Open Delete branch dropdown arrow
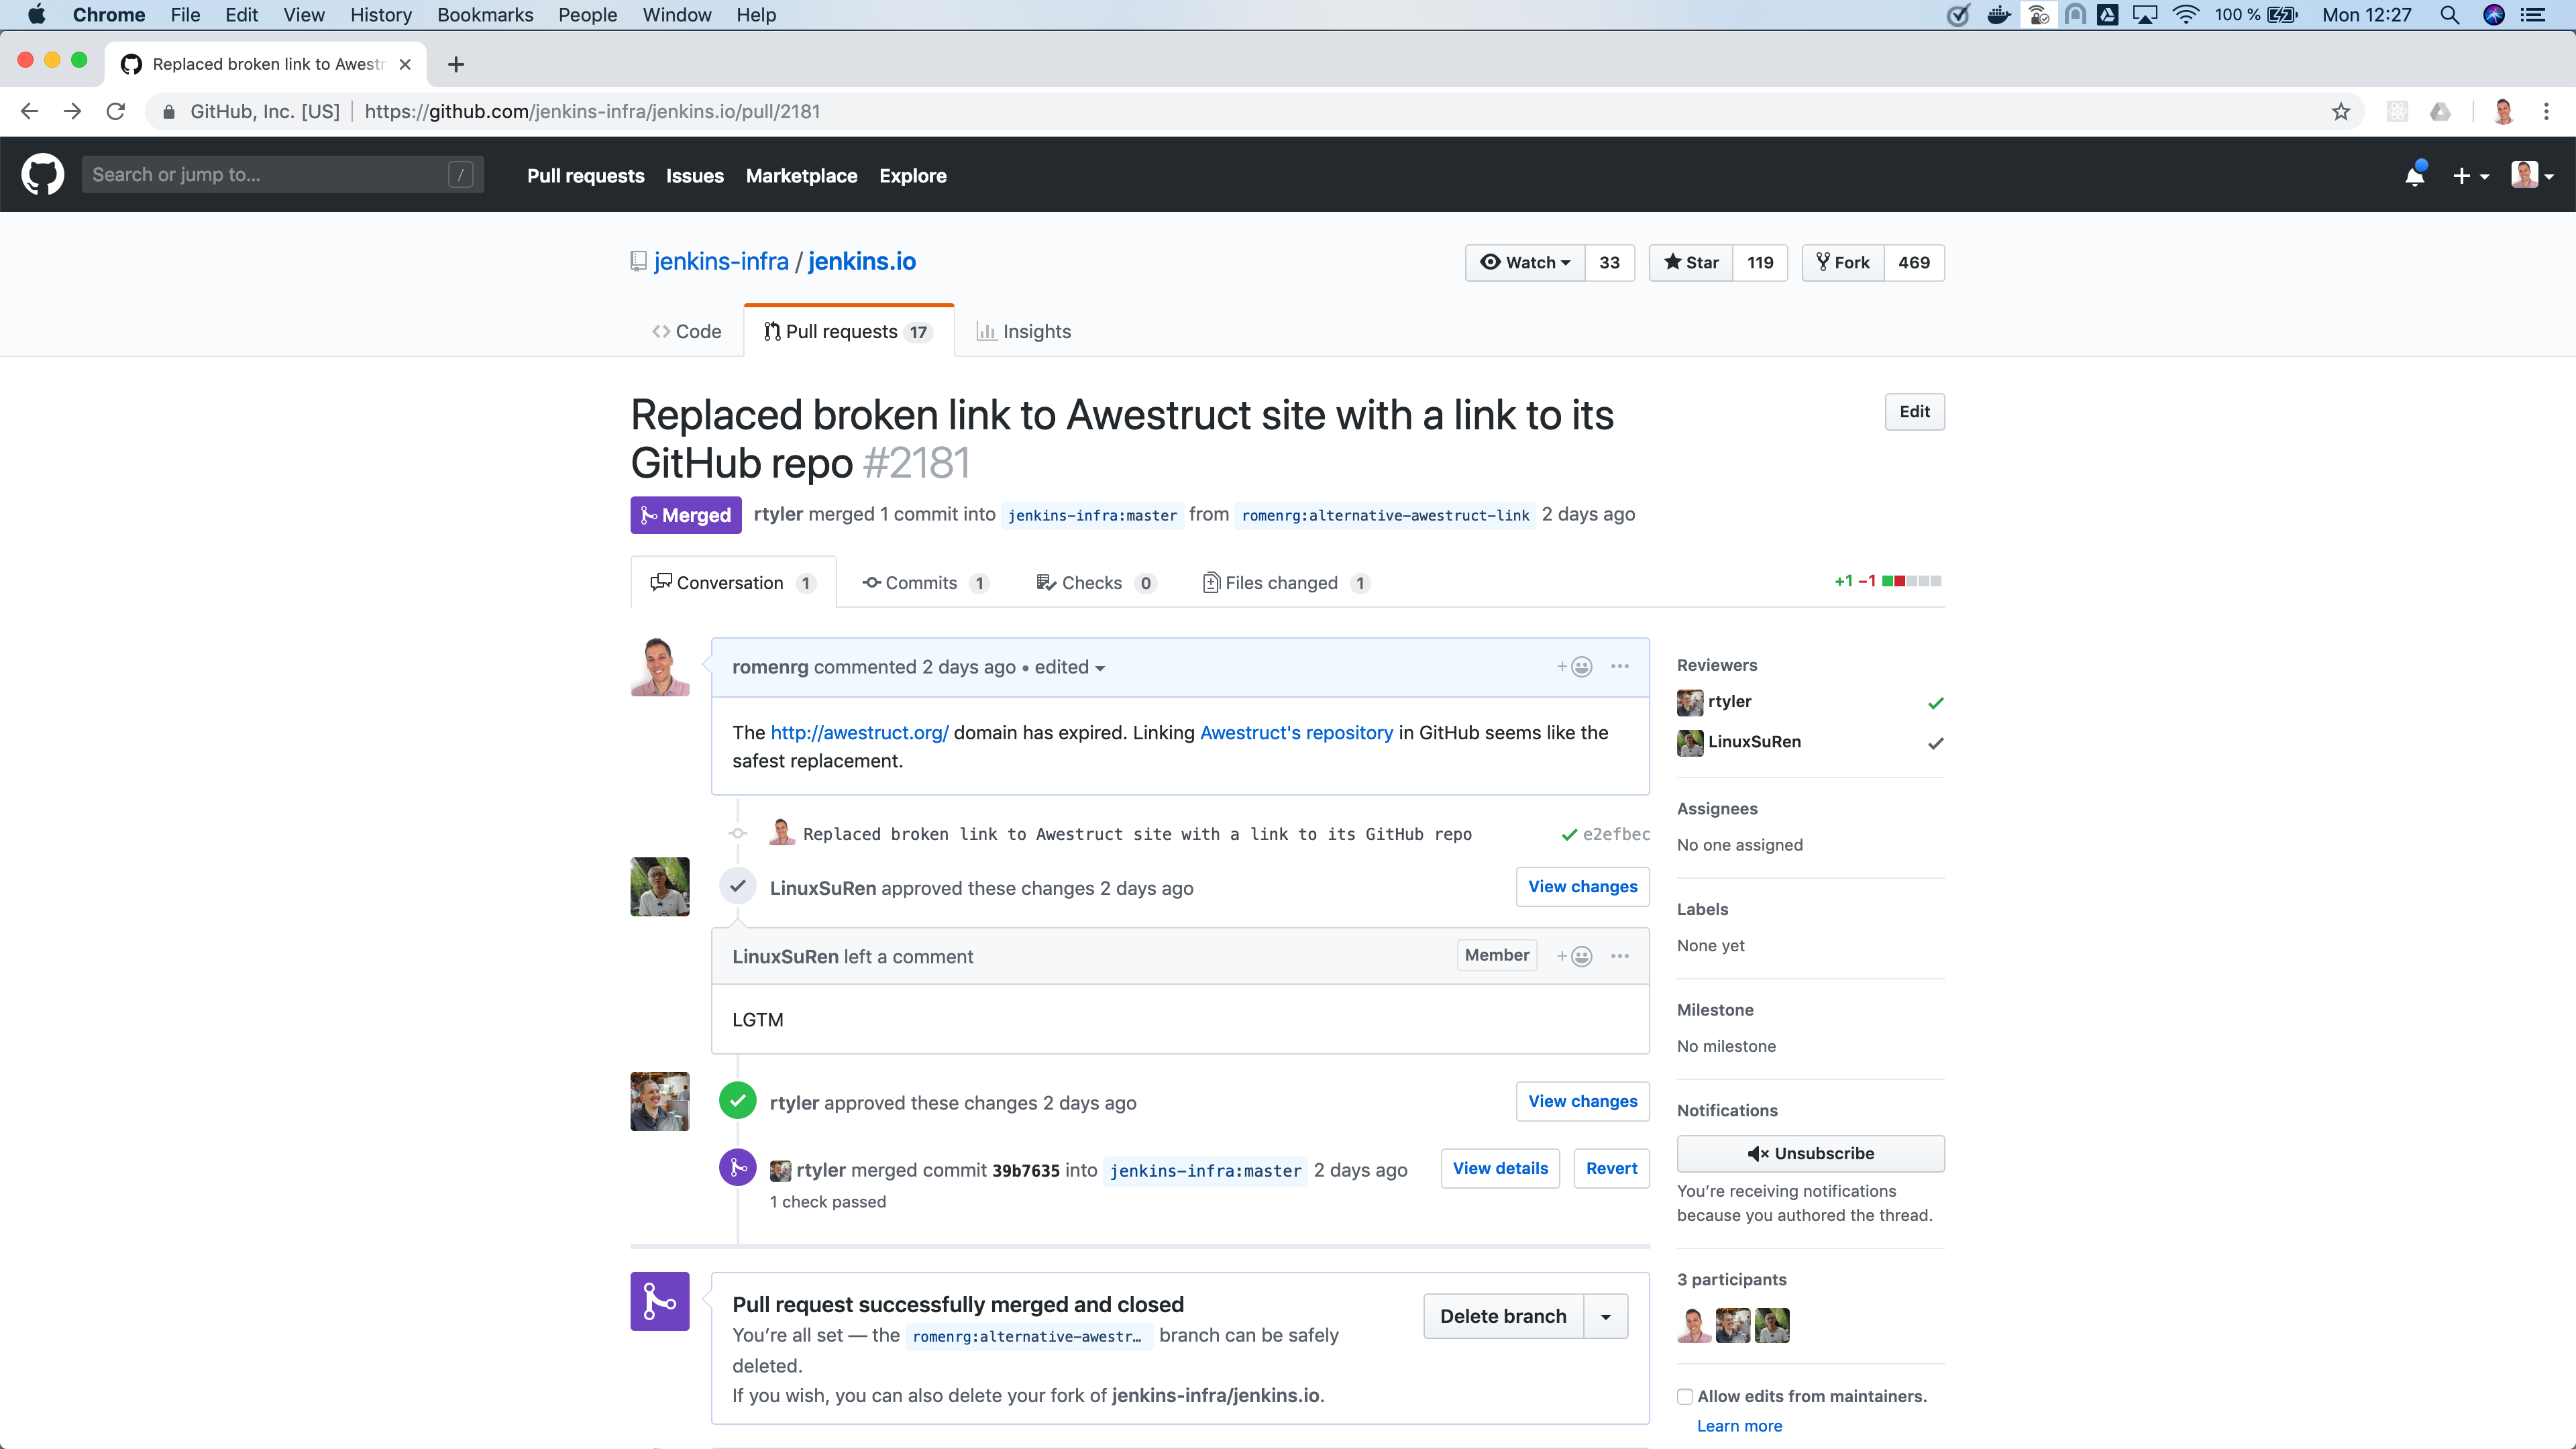 1605,1316
